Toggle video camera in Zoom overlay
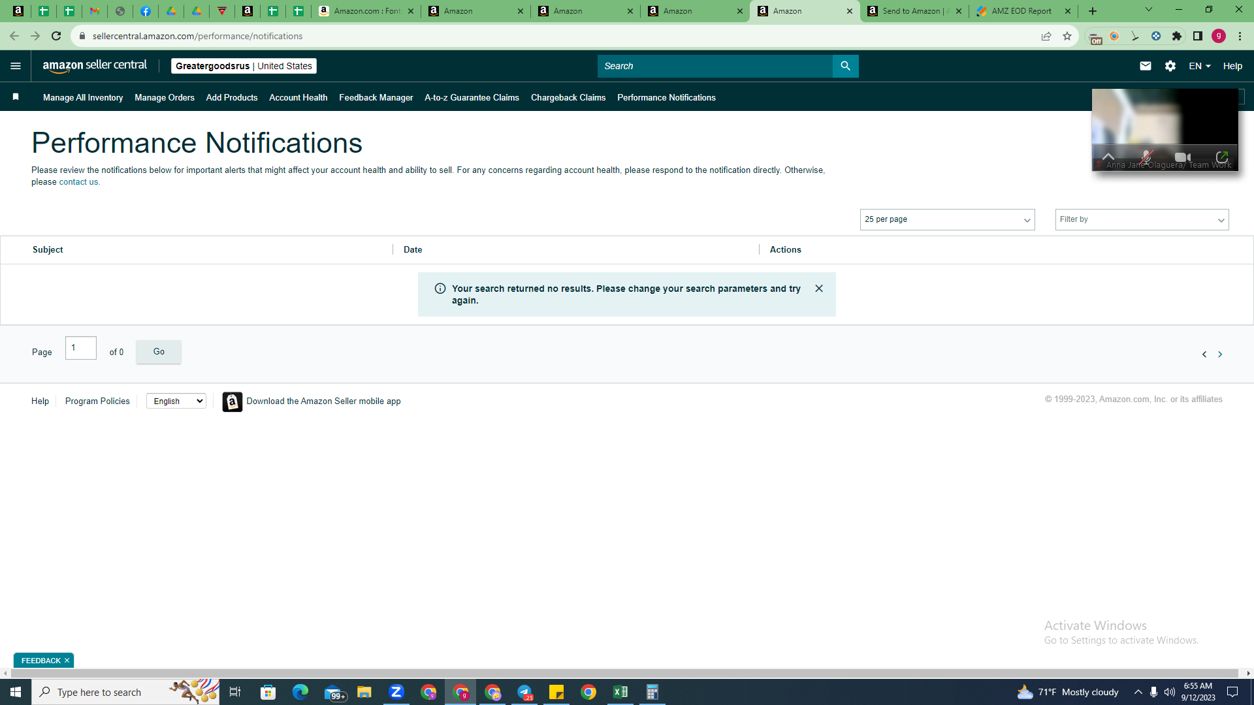 [x=1182, y=157]
